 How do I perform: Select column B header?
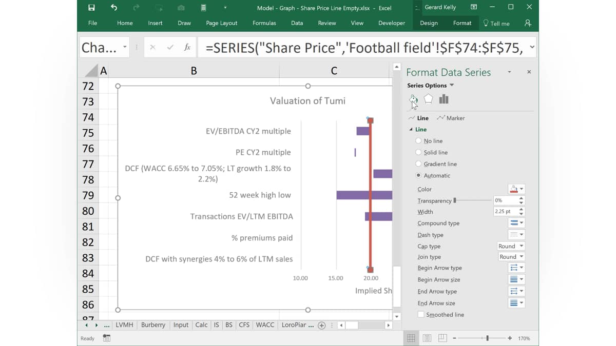coord(194,71)
